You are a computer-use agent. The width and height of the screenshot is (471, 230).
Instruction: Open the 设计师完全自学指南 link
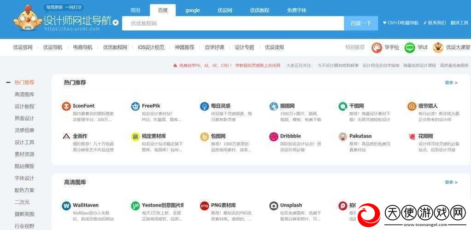[381, 65]
